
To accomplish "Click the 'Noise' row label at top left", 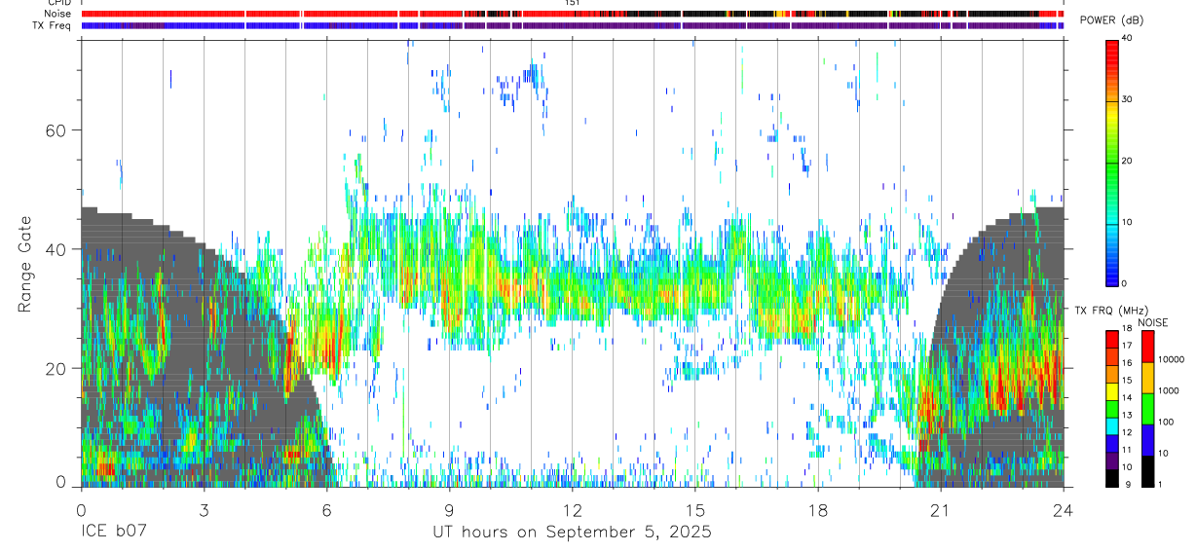I will [x=57, y=14].
